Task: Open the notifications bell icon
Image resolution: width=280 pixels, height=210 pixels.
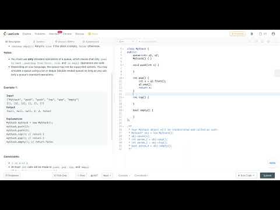Action: (x=252, y=34)
